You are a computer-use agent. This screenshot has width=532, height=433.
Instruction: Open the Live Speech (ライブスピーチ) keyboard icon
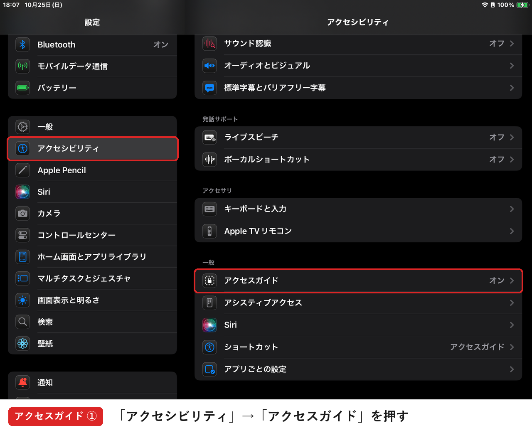coord(209,137)
